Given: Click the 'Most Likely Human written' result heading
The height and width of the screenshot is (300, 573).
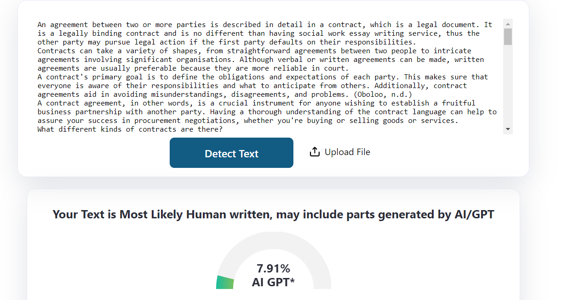Looking at the screenshot, I should pos(273,214).
